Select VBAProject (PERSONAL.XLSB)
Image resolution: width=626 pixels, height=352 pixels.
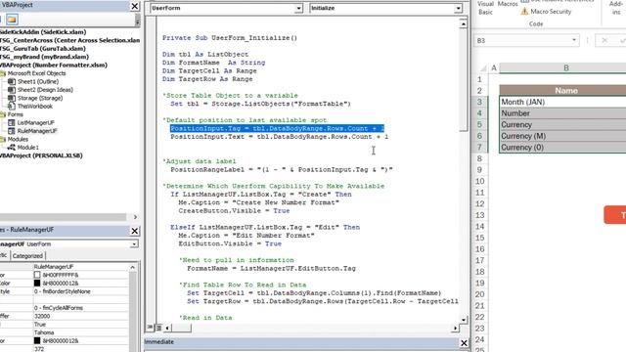coord(41,155)
